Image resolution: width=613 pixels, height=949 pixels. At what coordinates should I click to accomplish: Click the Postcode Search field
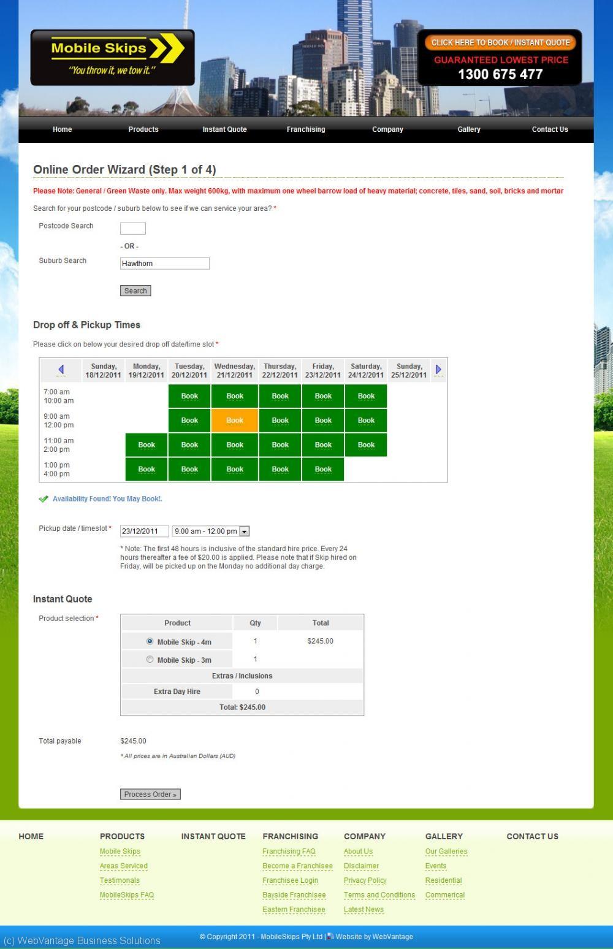point(133,229)
